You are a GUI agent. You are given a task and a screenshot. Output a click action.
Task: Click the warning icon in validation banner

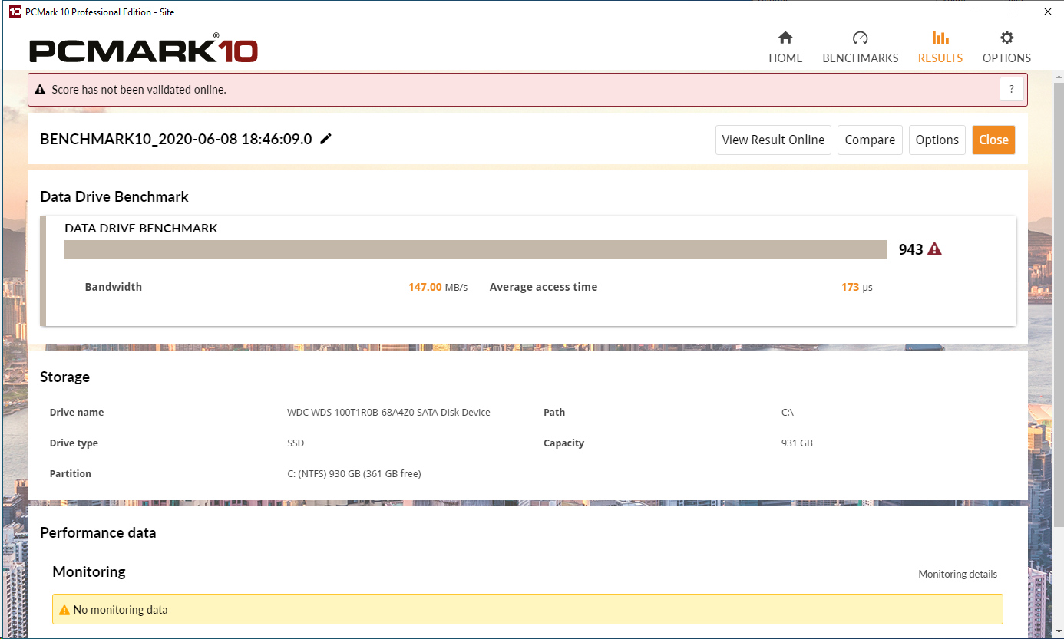pos(40,90)
